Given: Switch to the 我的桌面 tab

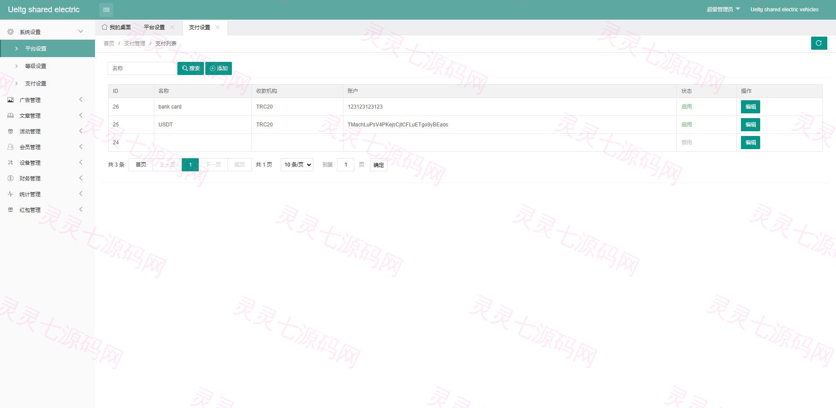Looking at the screenshot, I should (x=116, y=27).
